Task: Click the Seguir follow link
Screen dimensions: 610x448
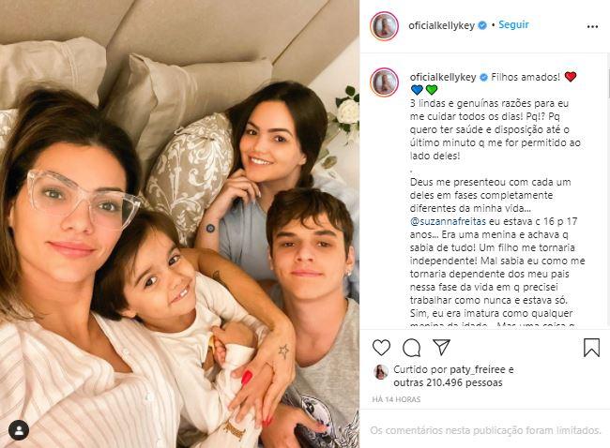Action: [513, 25]
